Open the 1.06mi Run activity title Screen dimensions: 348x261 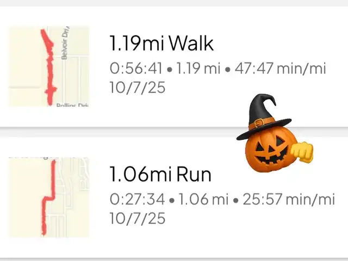[160, 175]
